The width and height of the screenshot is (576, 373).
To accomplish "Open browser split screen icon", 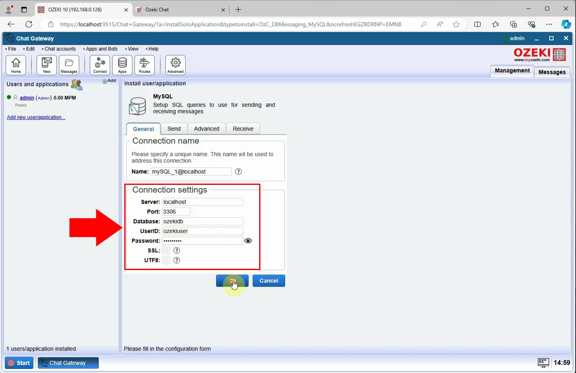I will (x=478, y=24).
